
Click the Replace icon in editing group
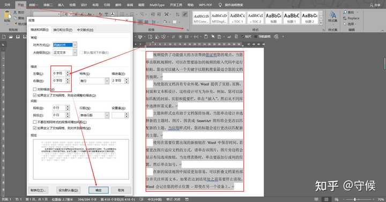tap(345, 18)
